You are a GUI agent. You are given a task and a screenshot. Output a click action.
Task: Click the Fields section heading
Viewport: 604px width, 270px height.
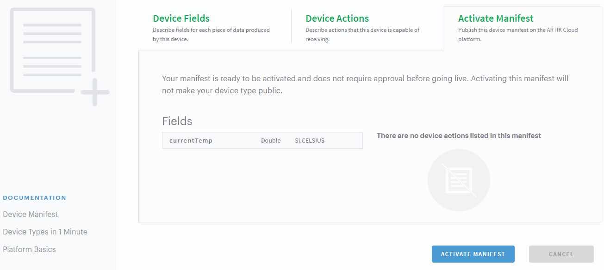[x=177, y=121]
